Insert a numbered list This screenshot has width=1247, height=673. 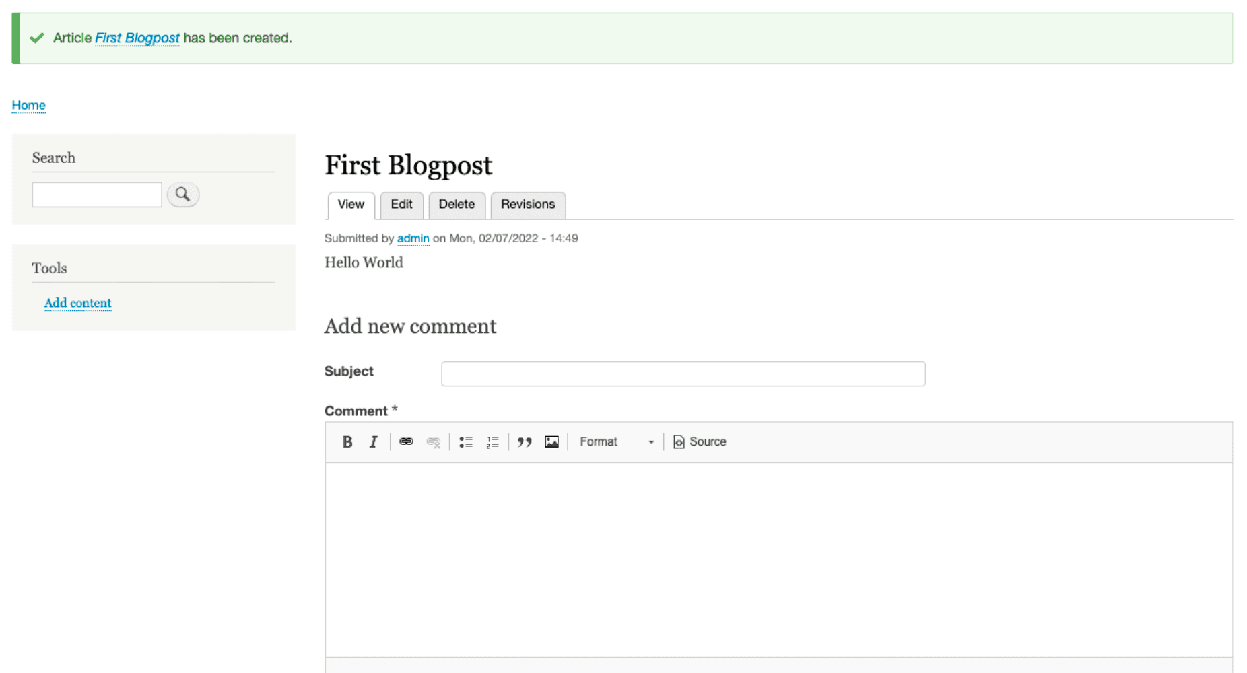coord(493,442)
